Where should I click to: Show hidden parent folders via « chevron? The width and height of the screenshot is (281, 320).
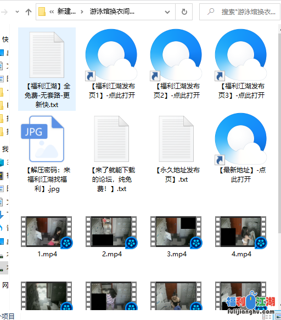pos(52,12)
